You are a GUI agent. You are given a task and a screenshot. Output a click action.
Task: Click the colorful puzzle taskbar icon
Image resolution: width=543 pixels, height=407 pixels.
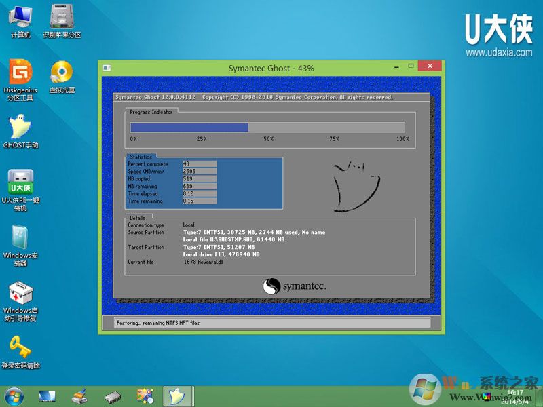pos(145,395)
